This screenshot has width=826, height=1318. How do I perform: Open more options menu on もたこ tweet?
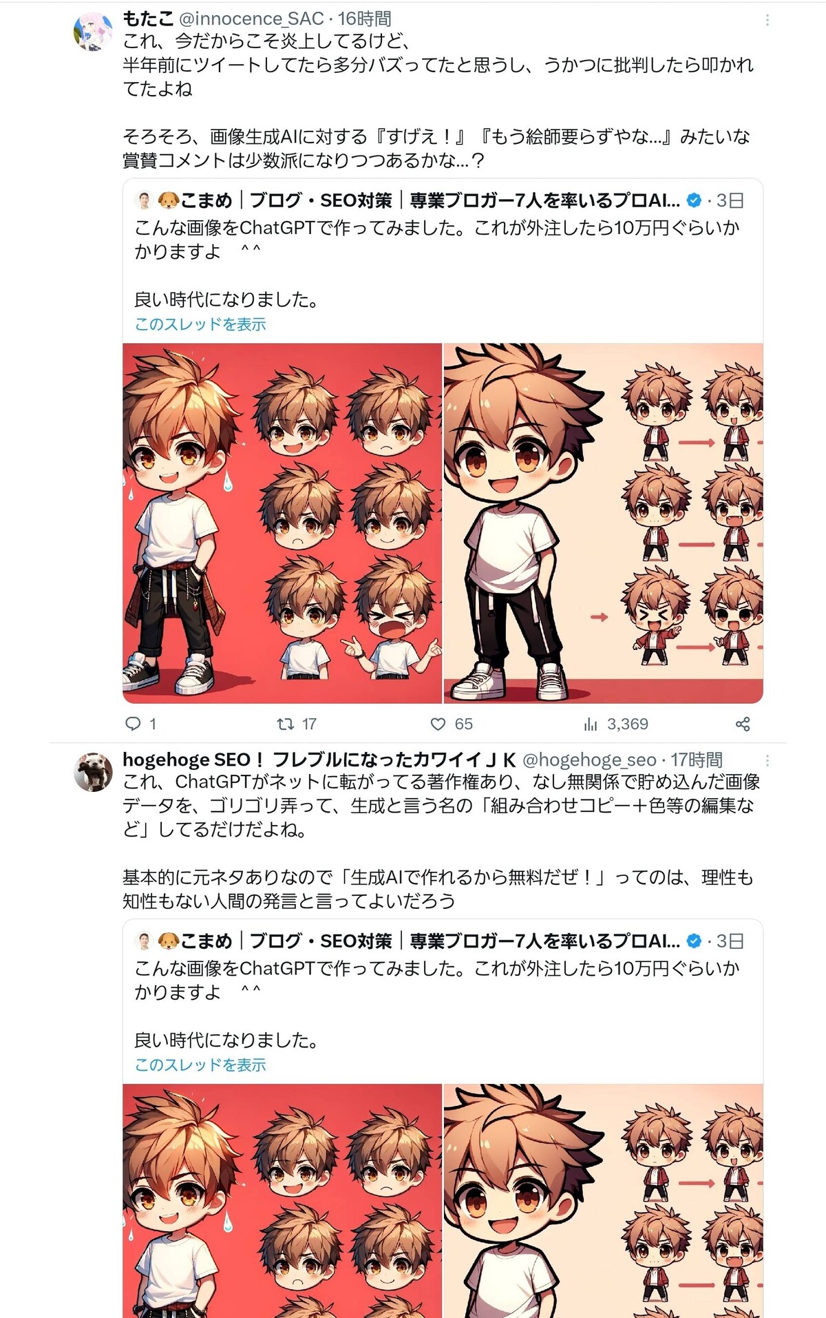click(767, 20)
